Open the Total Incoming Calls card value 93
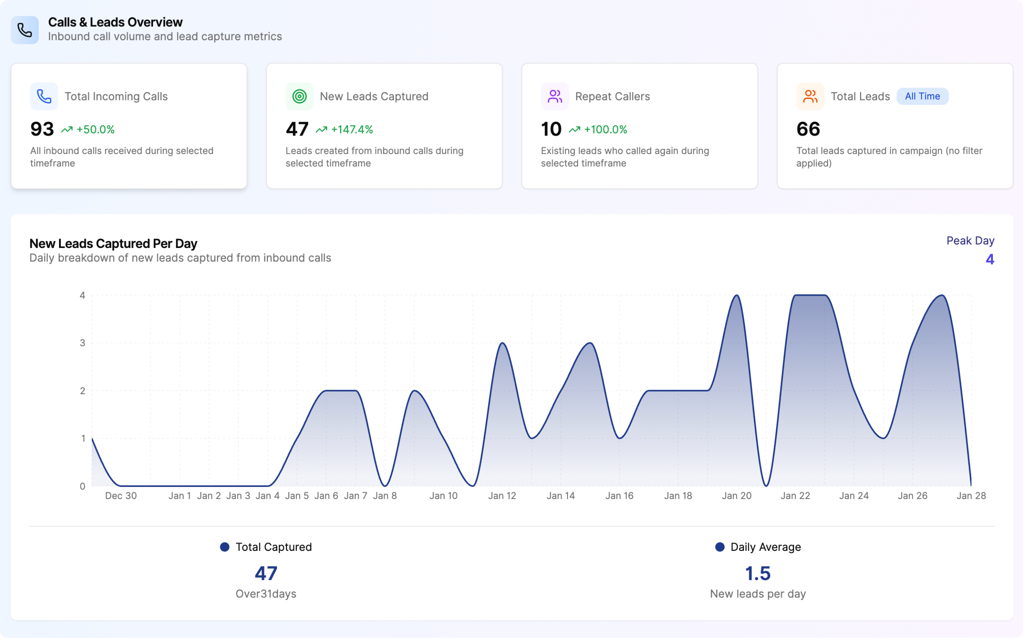 42,129
